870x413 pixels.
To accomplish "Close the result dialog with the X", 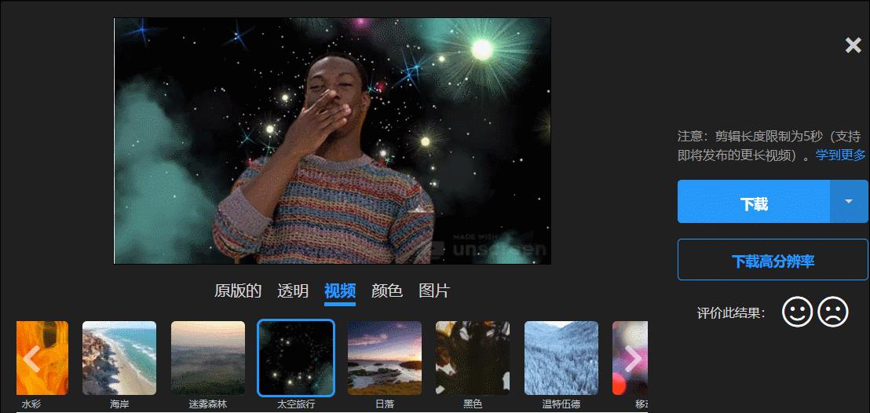I will click(x=853, y=46).
